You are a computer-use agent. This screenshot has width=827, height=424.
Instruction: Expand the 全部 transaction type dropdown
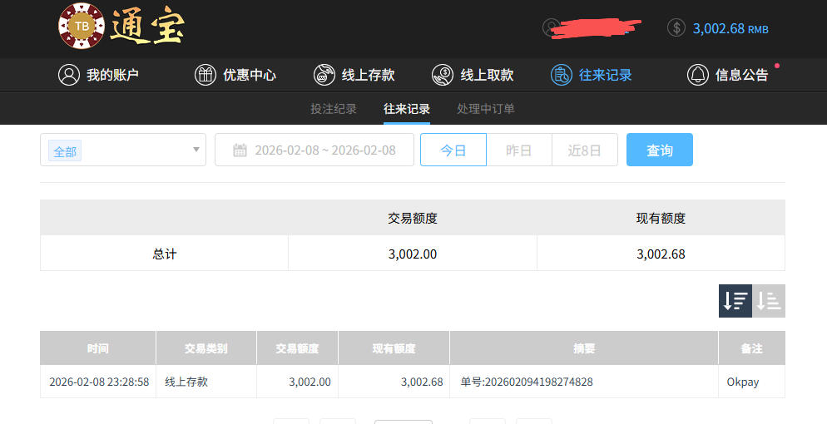click(123, 150)
